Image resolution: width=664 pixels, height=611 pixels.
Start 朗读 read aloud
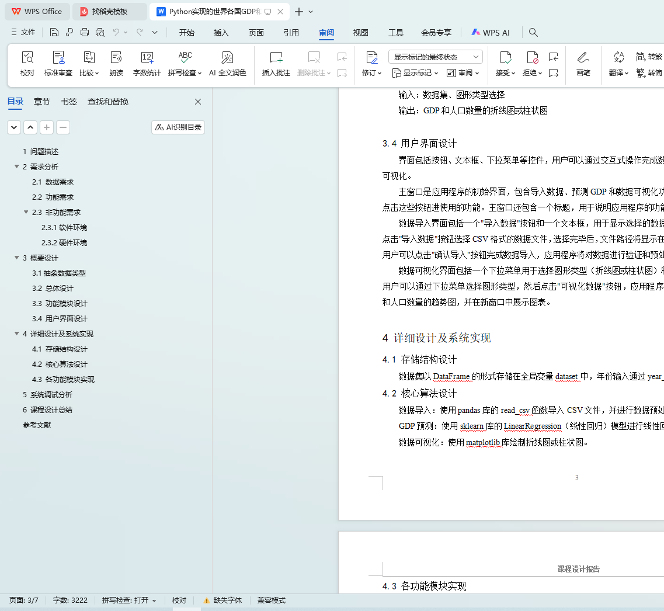(116, 64)
